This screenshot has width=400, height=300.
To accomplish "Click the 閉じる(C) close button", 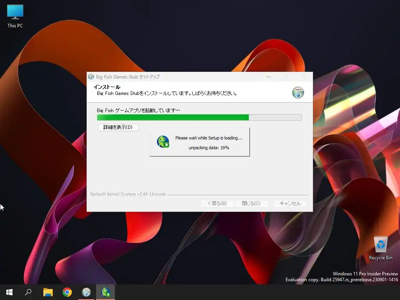I will point(251,204).
